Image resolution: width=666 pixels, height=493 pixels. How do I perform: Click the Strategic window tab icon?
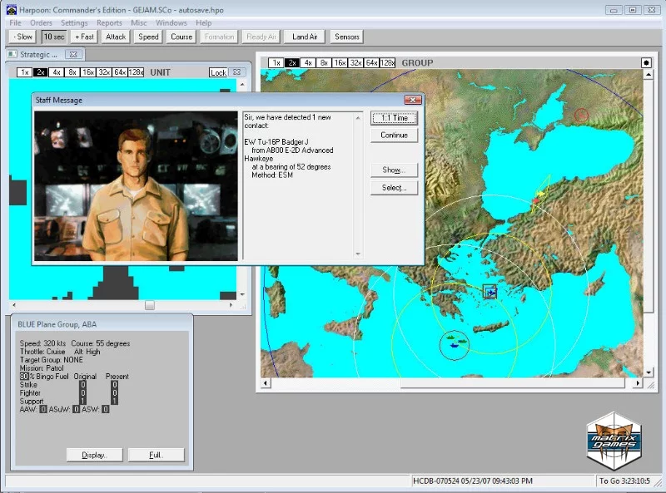click(x=12, y=54)
